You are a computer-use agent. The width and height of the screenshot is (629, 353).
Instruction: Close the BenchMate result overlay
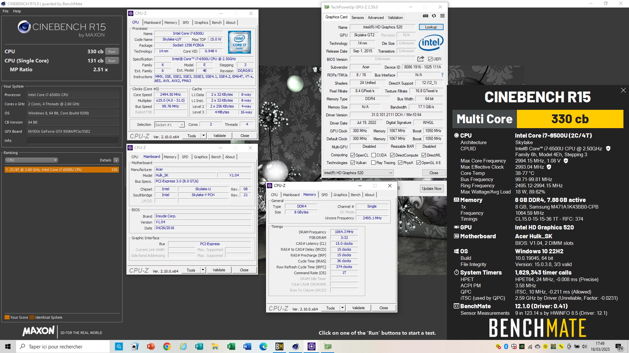(x=623, y=90)
